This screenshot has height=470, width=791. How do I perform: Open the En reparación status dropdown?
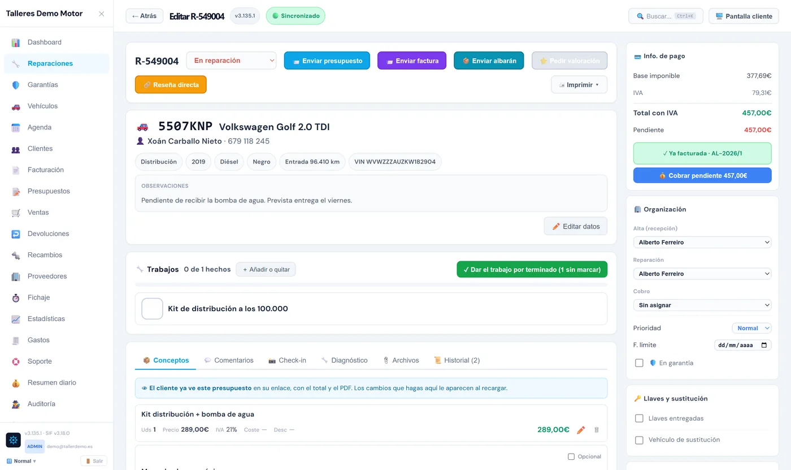(231, 61)
